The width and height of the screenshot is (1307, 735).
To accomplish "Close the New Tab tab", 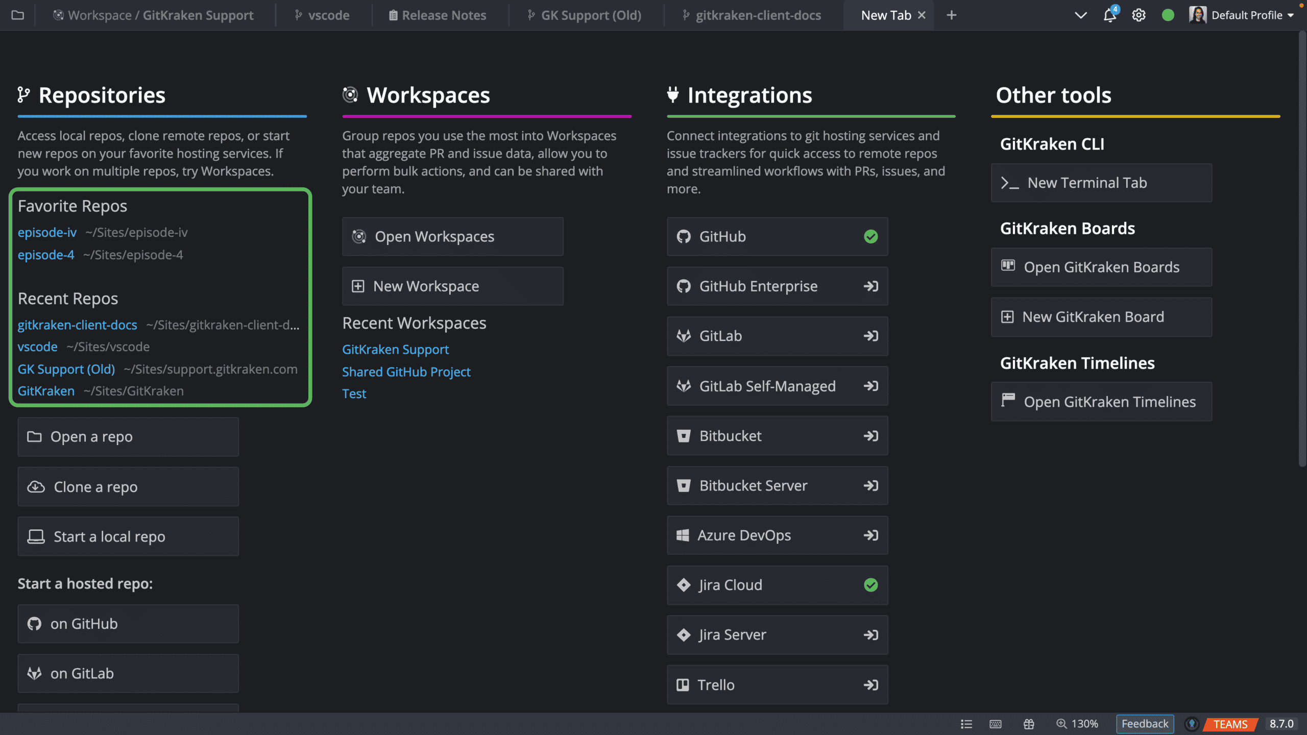I will tap(922, 15).
